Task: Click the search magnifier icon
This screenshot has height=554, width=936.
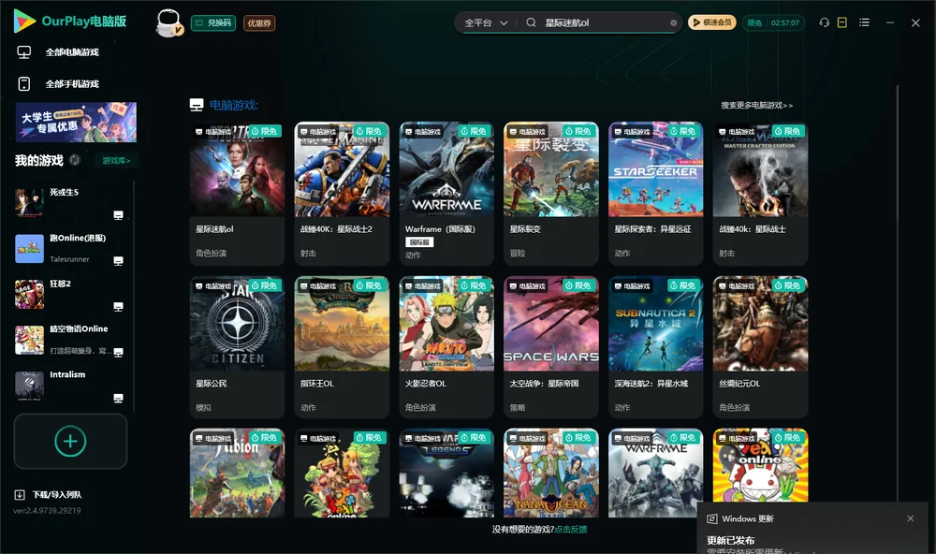Action: [x=531, y=22]
